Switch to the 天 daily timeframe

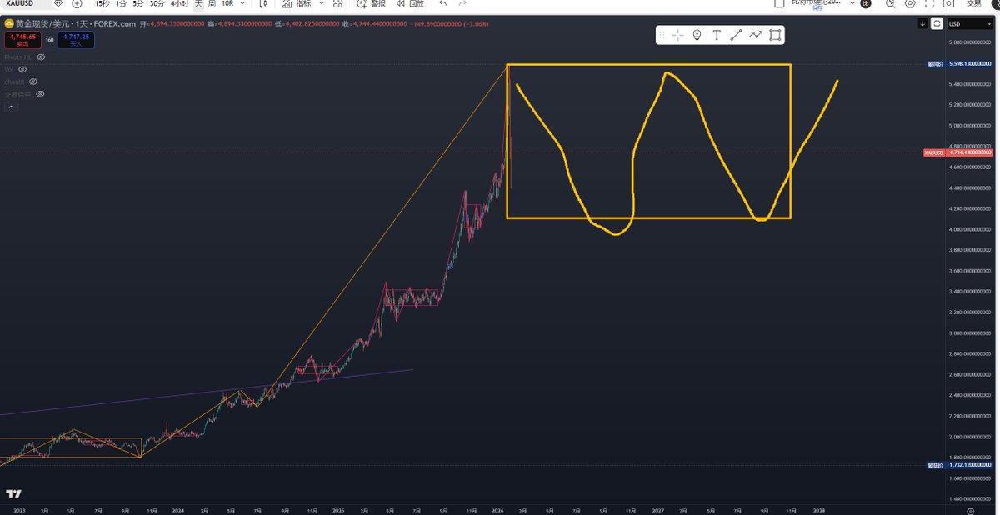(198, 3)
